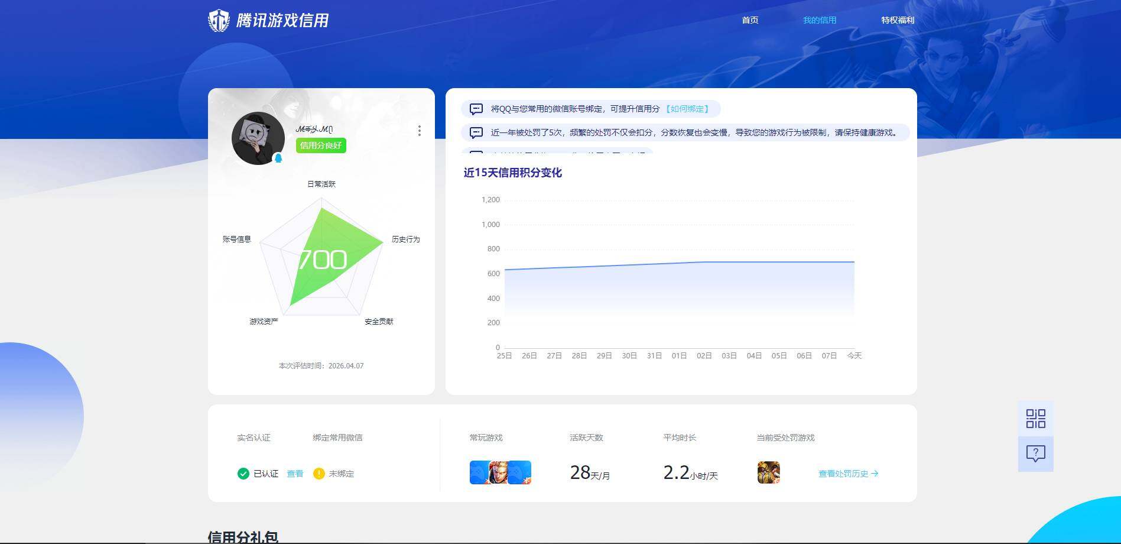Screen dimensions: 1121x544
Task: Click the green 已认证 checkmark icon
Action: pos(242,473)
